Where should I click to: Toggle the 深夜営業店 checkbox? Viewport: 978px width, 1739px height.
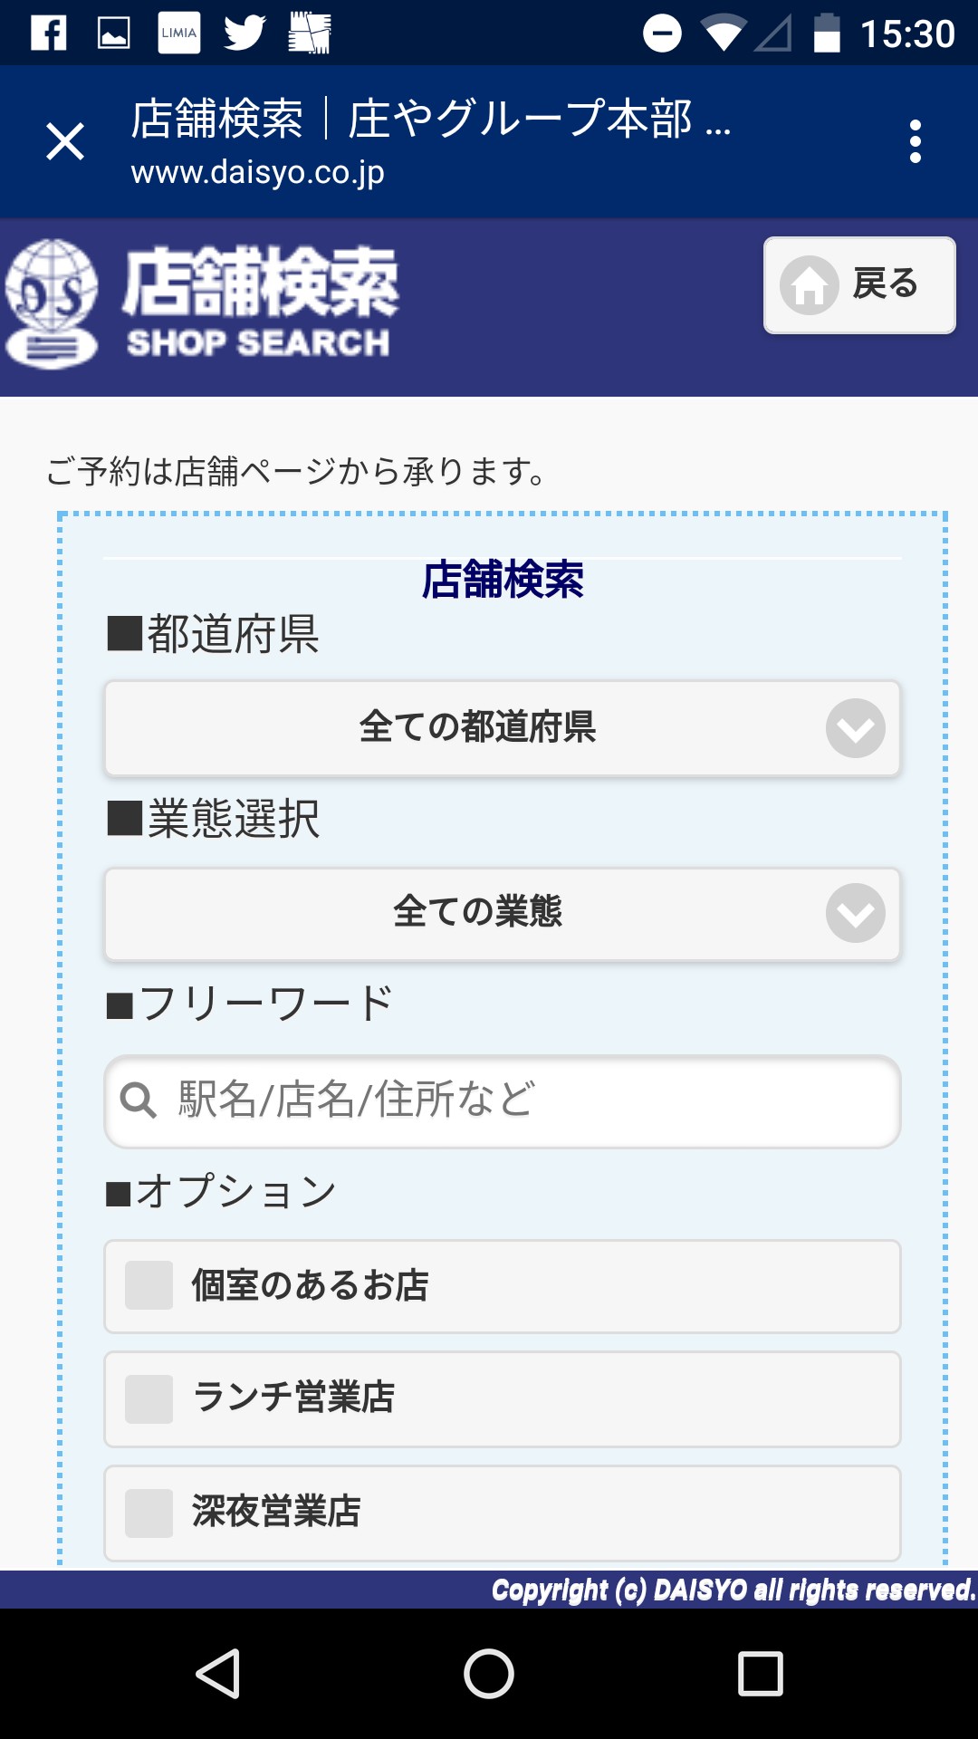149,1513
